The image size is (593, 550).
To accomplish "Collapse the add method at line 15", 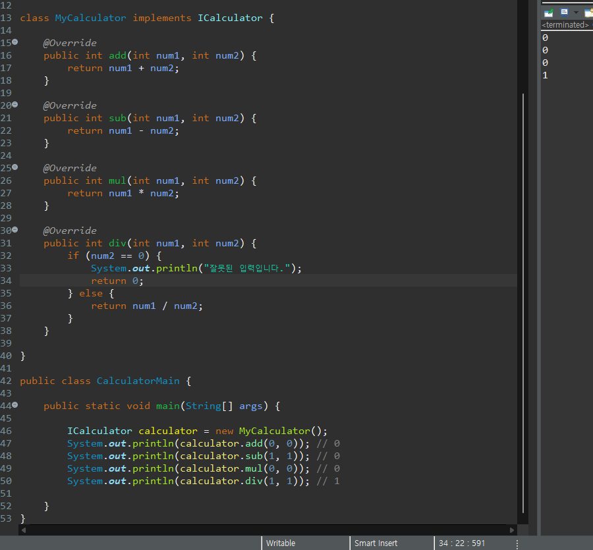I will click(x=14, y=42).
